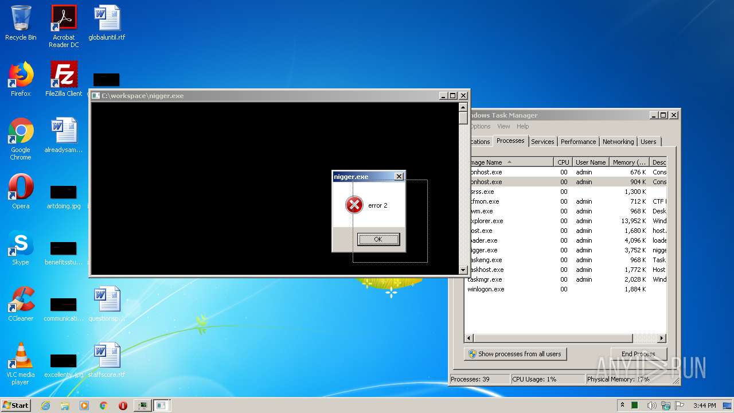The image size is (734, 413).
Task: Close the error 2 dialog with X
Action: pos(399,177)
